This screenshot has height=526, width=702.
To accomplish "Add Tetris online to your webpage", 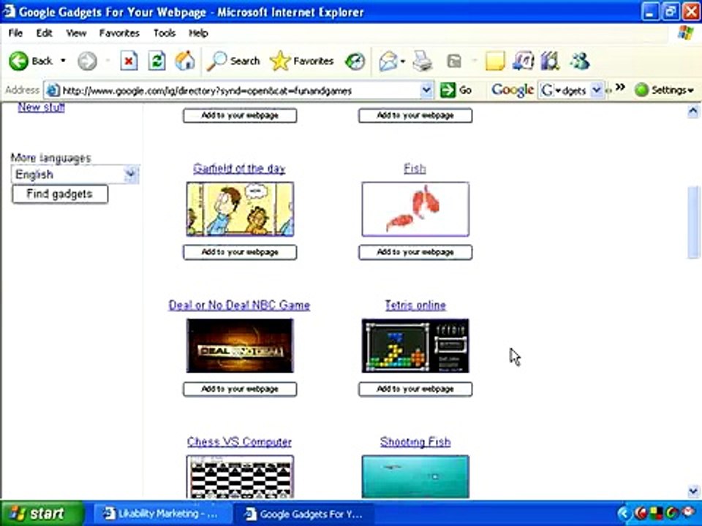I will click(x=415, y=389).
